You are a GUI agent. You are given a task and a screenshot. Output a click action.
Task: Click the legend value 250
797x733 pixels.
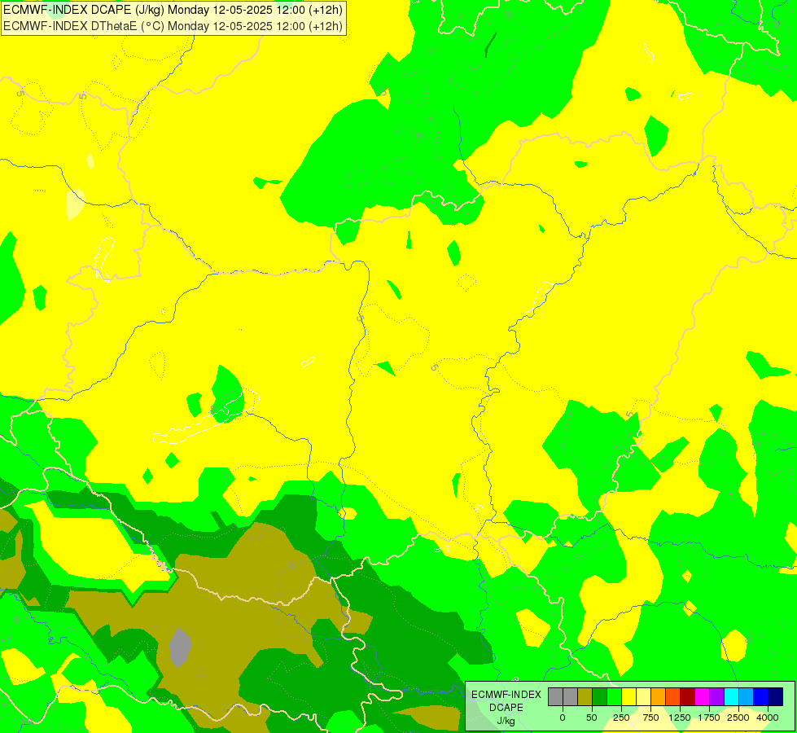pos(621,718)
